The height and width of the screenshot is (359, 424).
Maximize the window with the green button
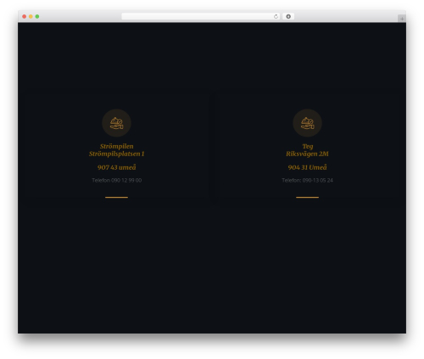[37, 16]
